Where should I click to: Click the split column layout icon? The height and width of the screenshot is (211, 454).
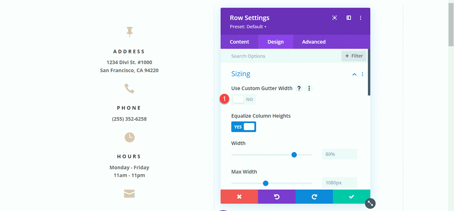coord(349,18)
